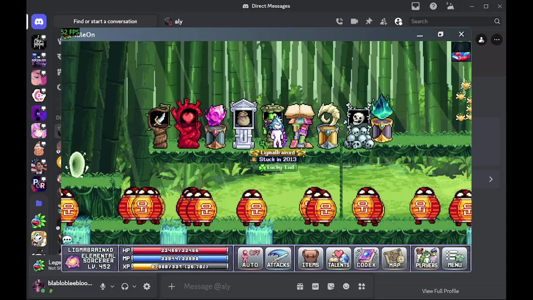The width and height of the screenshot is (533, 300).
Task: Click the HP health bar
Action: [x=180, y=250]
